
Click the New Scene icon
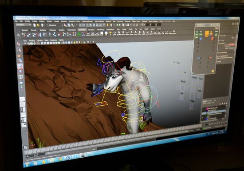coord(35,25)
